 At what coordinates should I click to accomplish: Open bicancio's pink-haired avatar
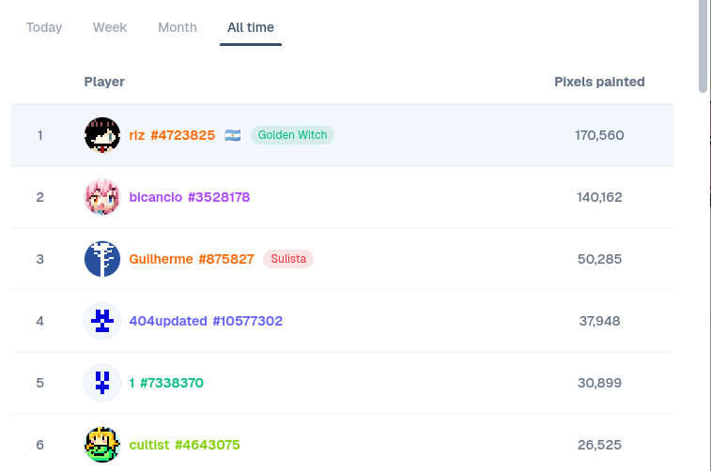tap(102, 197)
